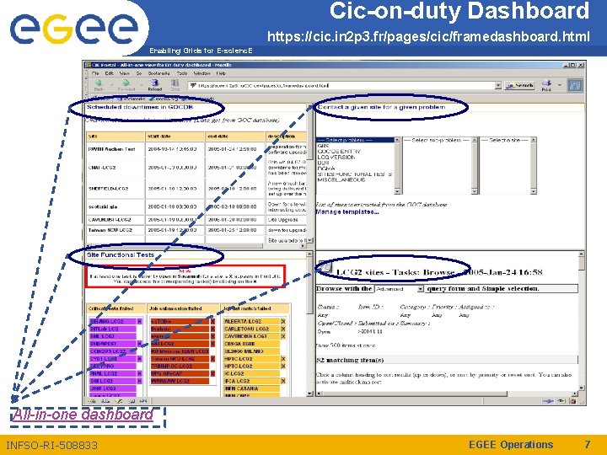
Task: Open the View menu
Action: click(x=124, y=73)
